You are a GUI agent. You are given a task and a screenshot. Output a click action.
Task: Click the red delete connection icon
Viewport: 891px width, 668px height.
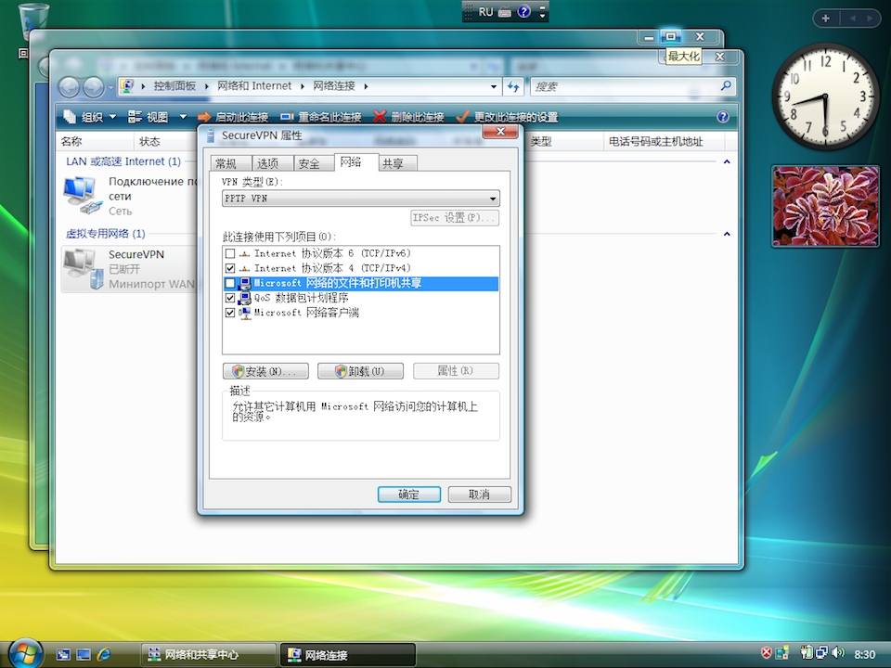click(380, 117)
